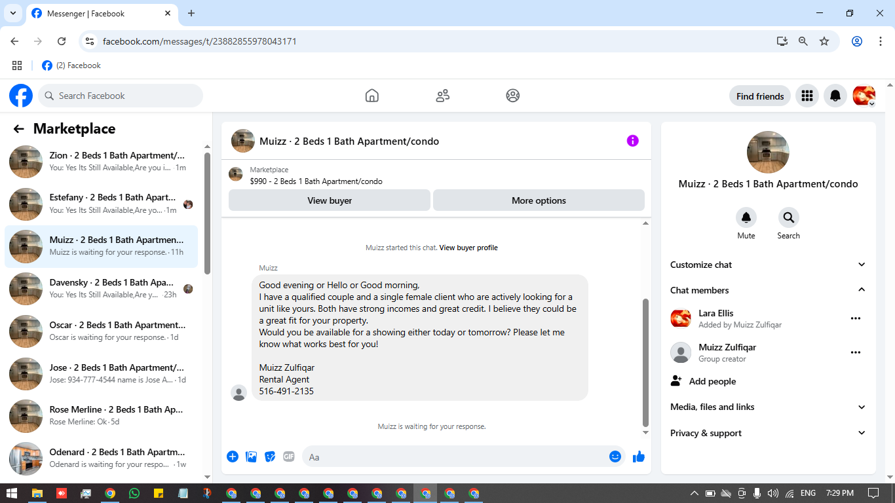Open Zion apartment conversation
Image resolution: width=895 pixels, height=503 pixels.
tap(102, 162)
